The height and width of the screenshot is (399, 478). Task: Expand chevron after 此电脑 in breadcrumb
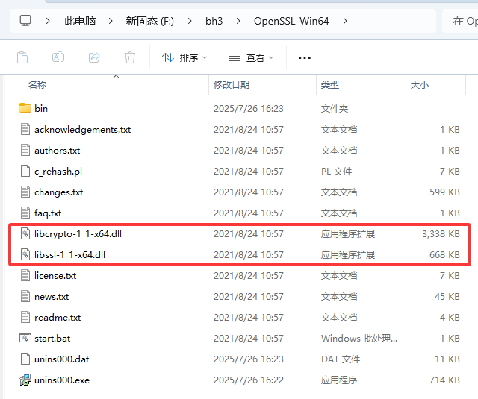click(111, 21)
